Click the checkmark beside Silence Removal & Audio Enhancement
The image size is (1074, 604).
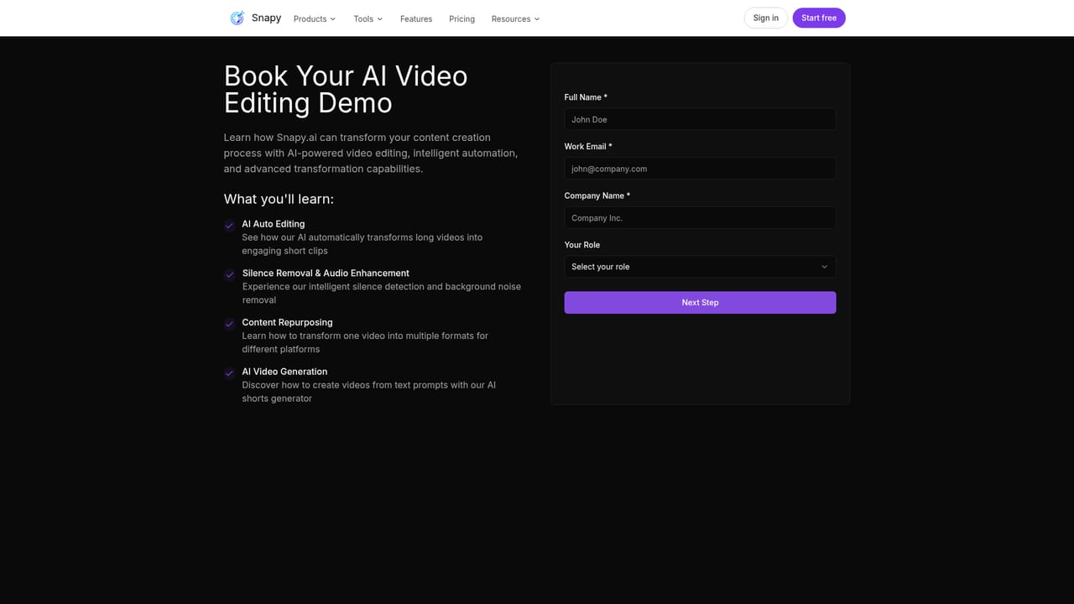pyautogui.click(x=229, y=274)
